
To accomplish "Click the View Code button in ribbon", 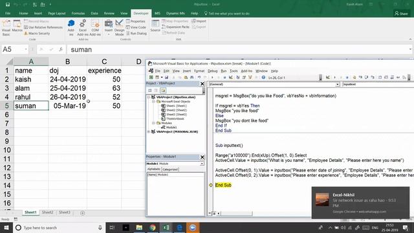I will [136, 27].
